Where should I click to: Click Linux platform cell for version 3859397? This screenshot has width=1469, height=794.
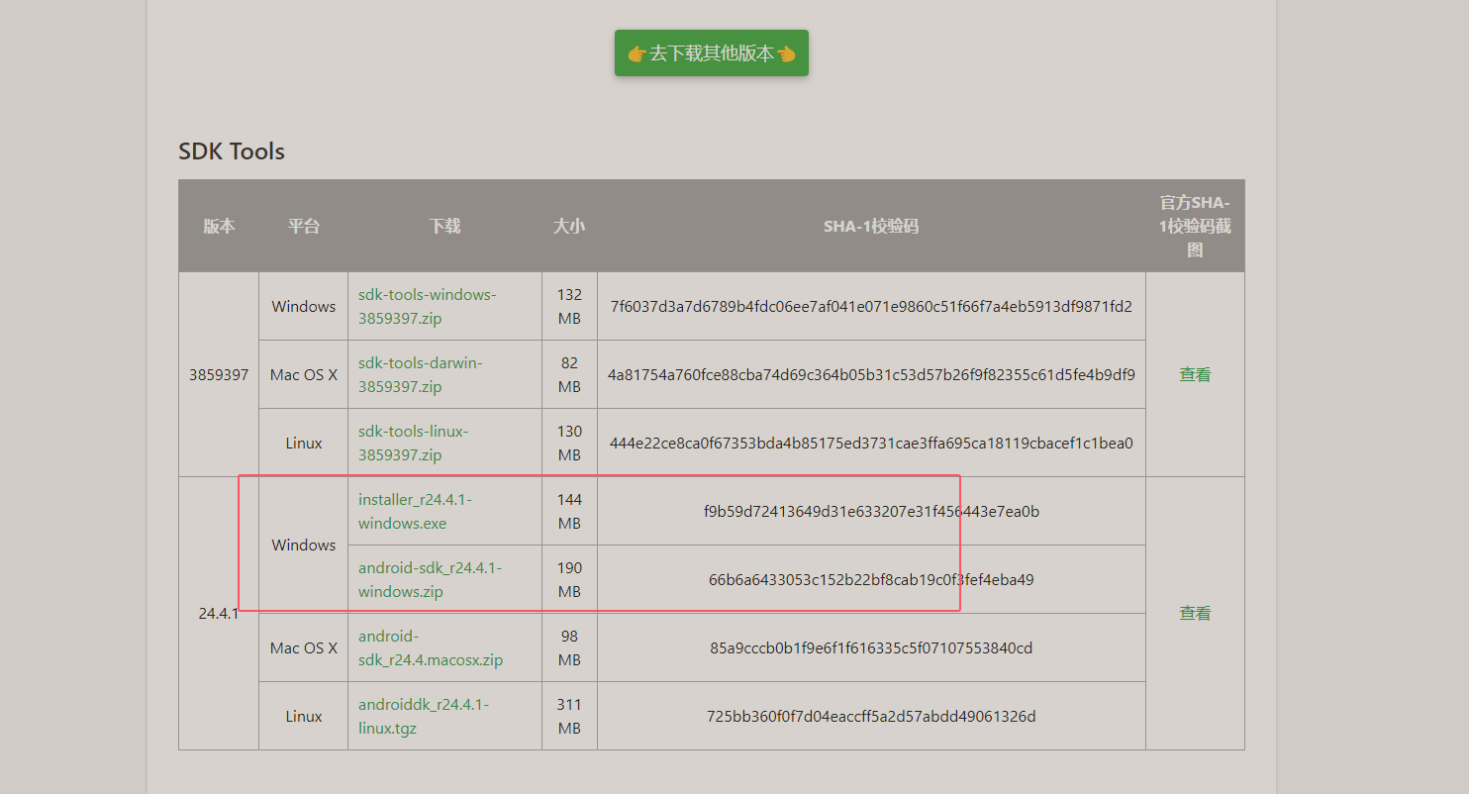tap(304, 443)
